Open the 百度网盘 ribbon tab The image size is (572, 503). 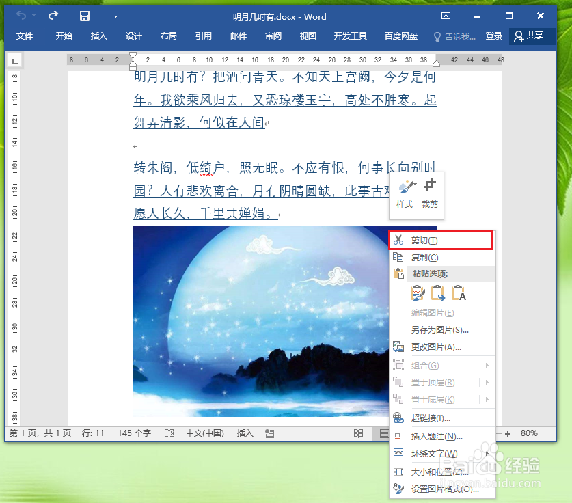(x=401, y=36)
